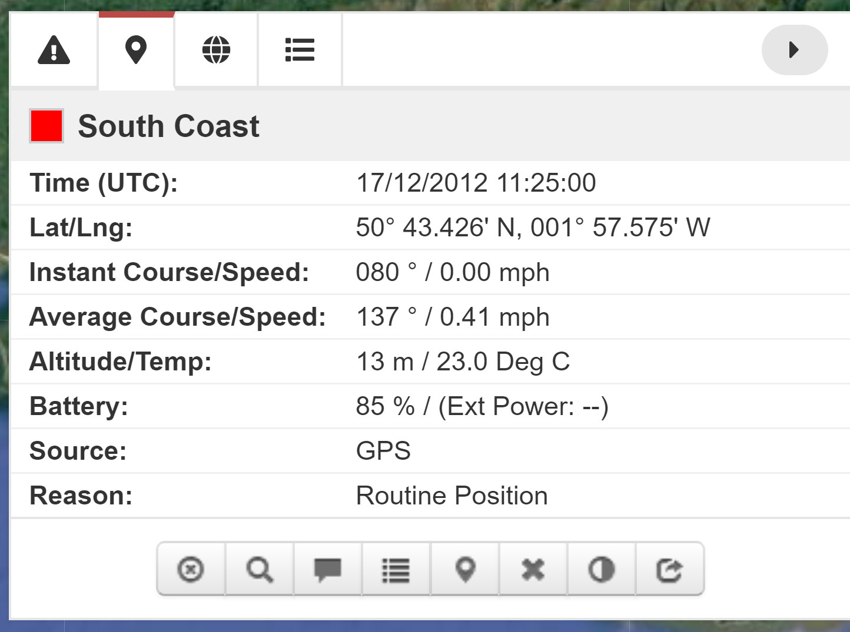This screenshot has width=850, height=632.
Task: Click the Battery: label
Action: pyautogui.click(x=78, y=406)
